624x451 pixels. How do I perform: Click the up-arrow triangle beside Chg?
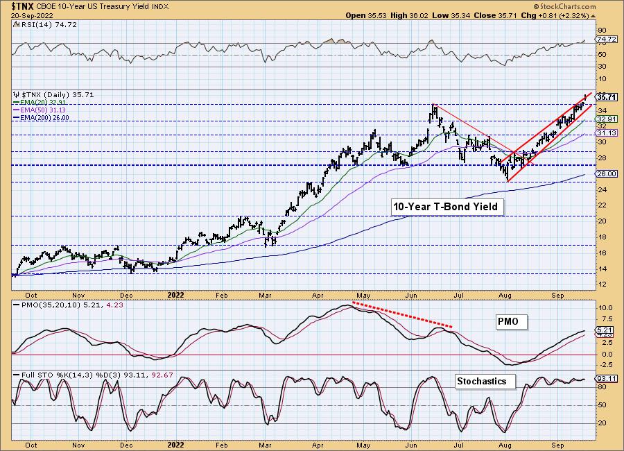click(593, 16)
